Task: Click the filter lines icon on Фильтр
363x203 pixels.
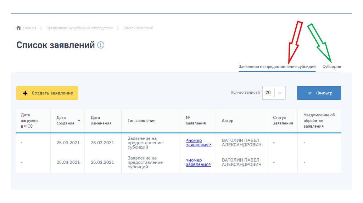Action: [310, 93]
